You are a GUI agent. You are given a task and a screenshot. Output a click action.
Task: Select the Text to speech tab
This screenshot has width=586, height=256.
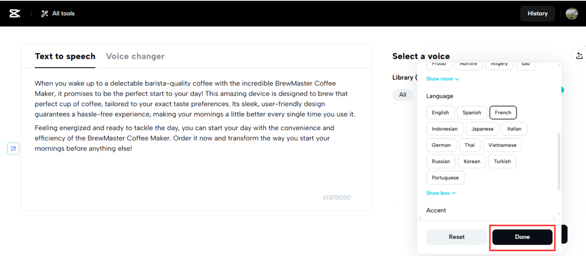point(65,56)
